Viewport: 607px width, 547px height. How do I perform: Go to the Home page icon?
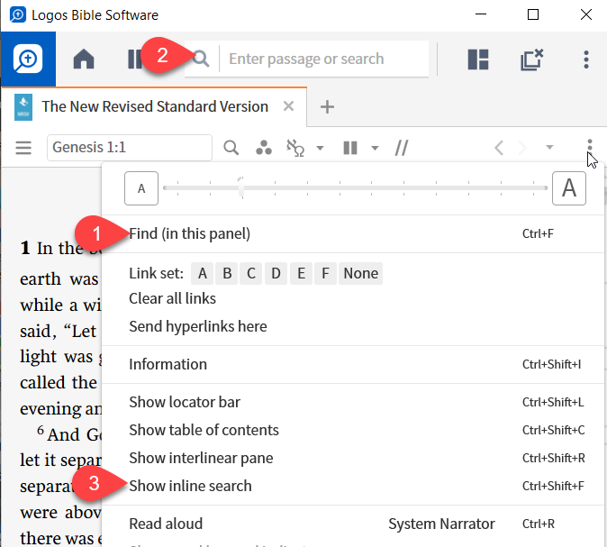click(84, 59)
